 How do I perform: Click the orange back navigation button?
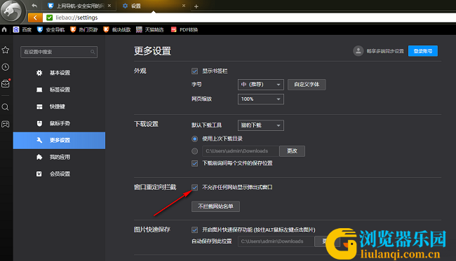tap(35, 17)
